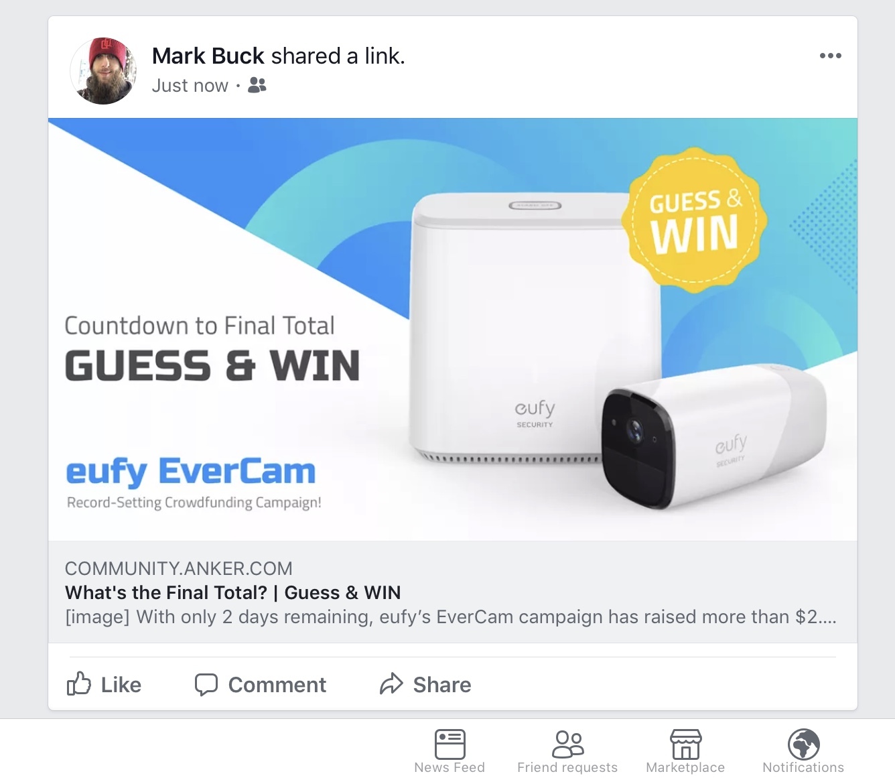Select the Marketplace tab label
Image resolution: width=895 pixels, height=784 pixels.
click(x=685, y=767)
